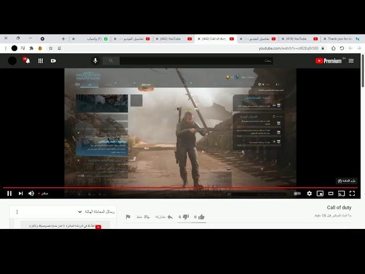Cast the video with Play on TV icon
This screenshot has height=274, width=365.
[x=341, y=194]
